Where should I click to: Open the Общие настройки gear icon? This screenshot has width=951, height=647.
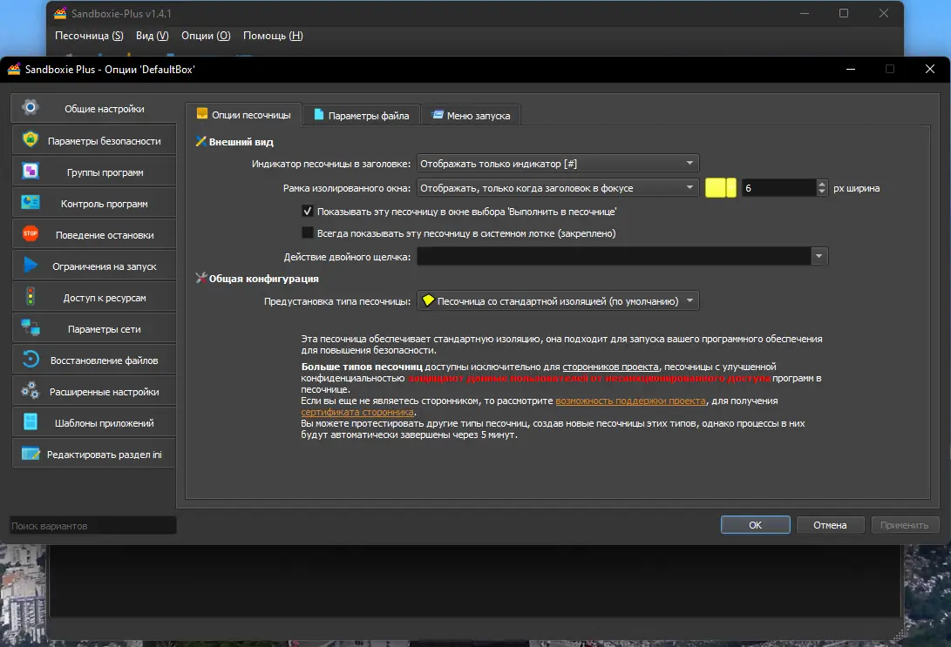pos(30,108)
